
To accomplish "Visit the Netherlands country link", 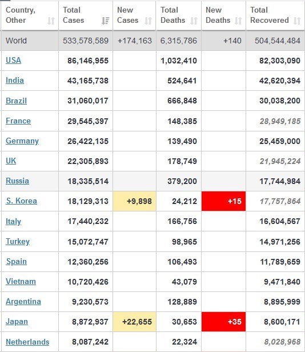I will click(27, 342).
